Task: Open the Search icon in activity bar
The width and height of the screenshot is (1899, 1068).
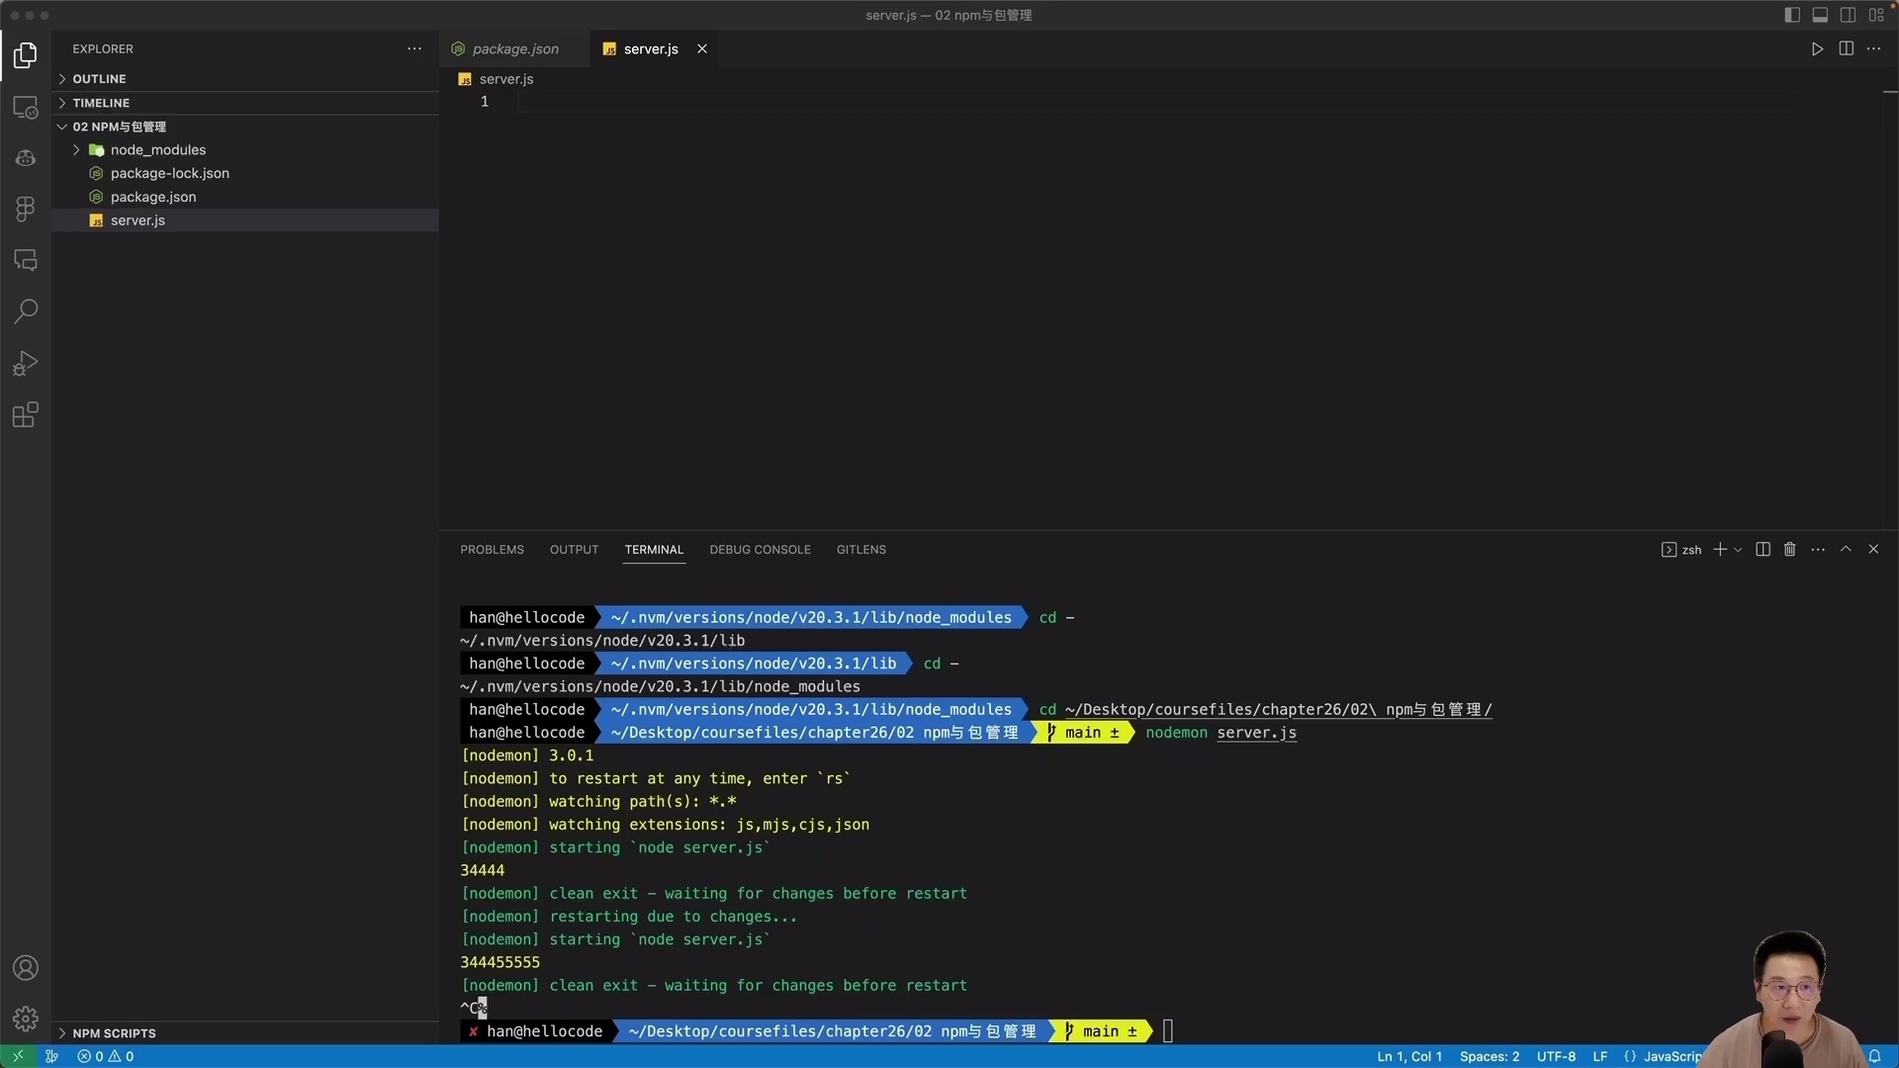Action: 25,311
